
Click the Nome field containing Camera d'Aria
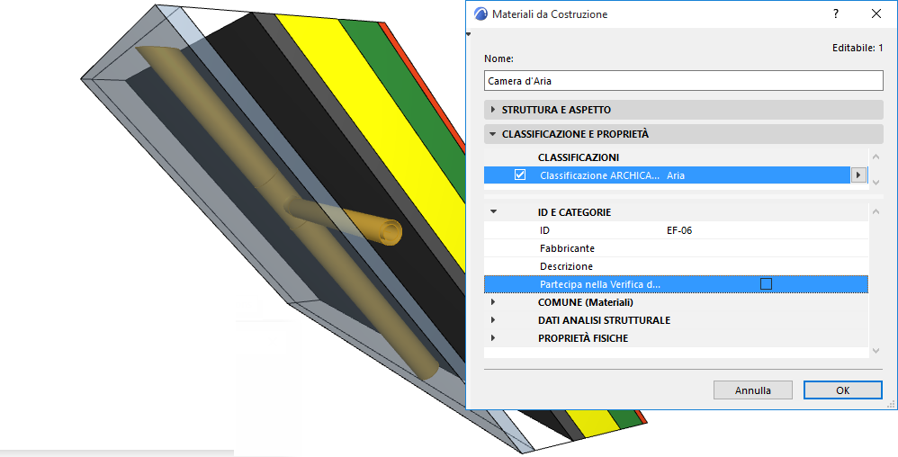tap(683, 81)
